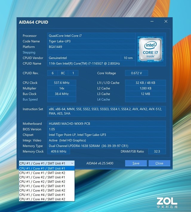Click Multiplier value 14x

click(62, 88)
